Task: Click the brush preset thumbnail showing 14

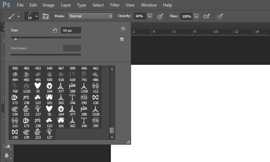Action: tap(30, 16)
